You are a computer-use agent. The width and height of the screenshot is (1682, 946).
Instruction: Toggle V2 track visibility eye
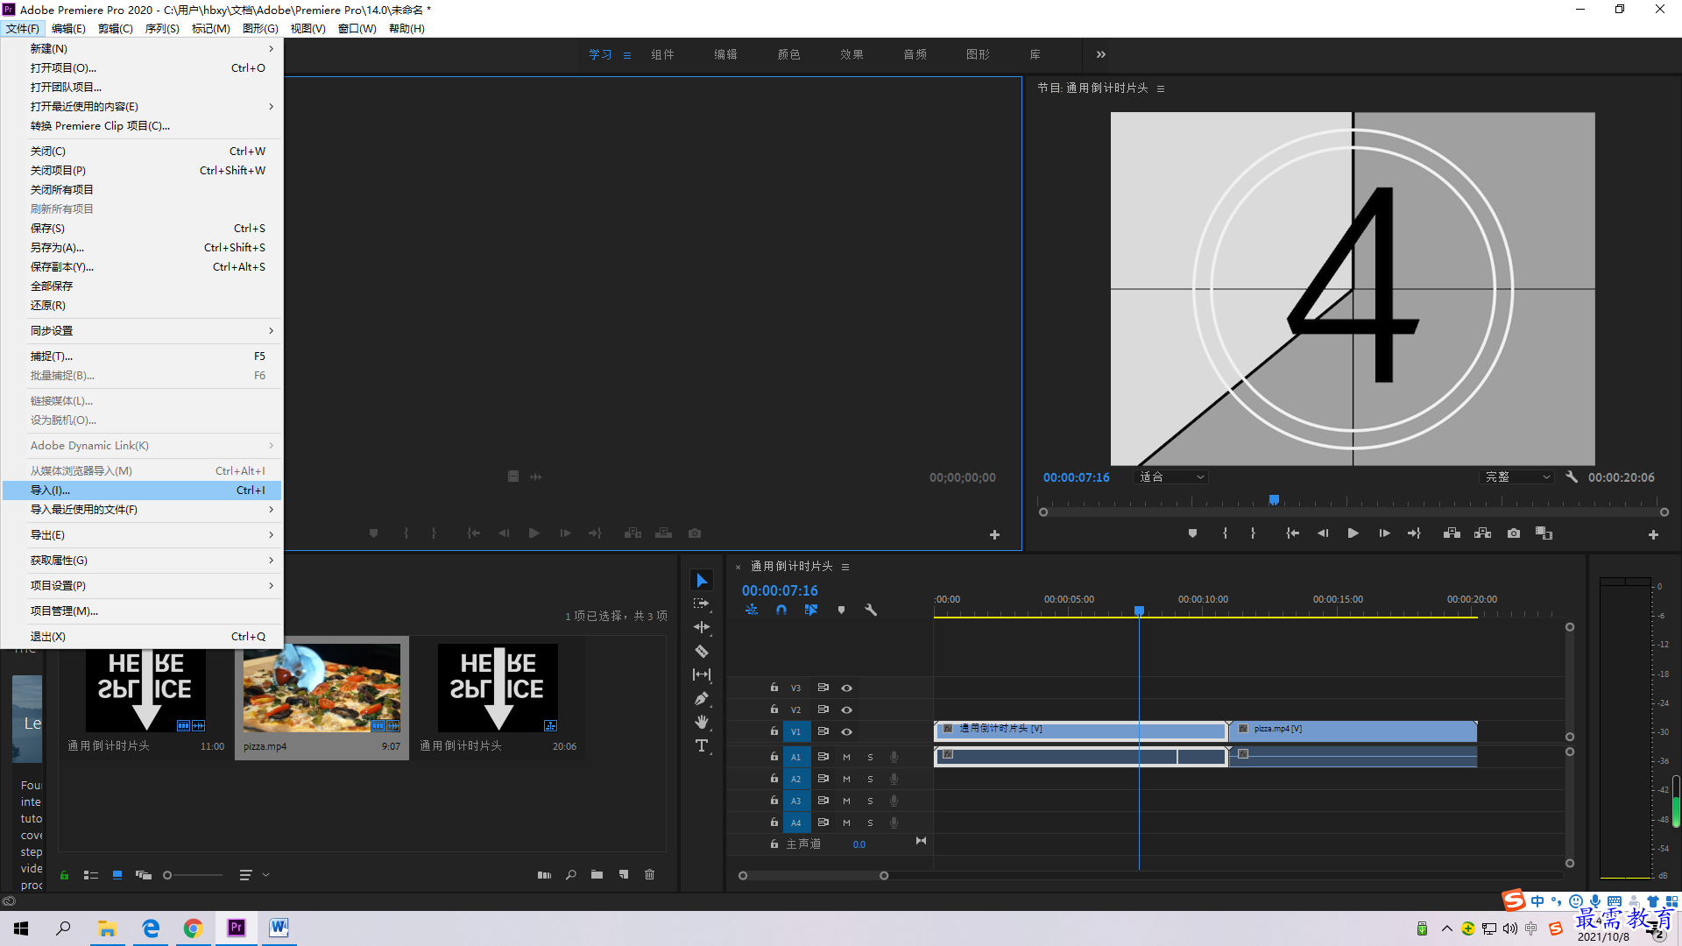(846, 709)
